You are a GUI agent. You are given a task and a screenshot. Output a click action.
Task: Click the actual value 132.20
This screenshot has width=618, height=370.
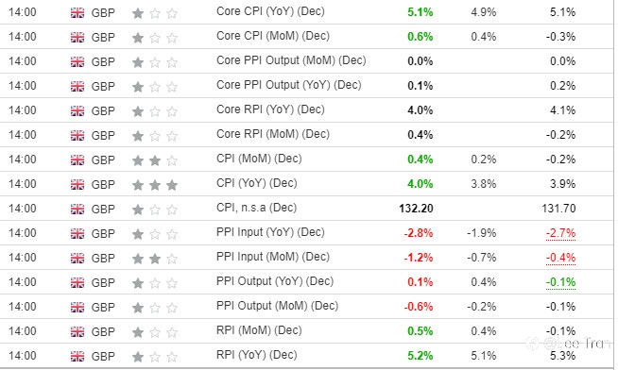tap(416, 209)
